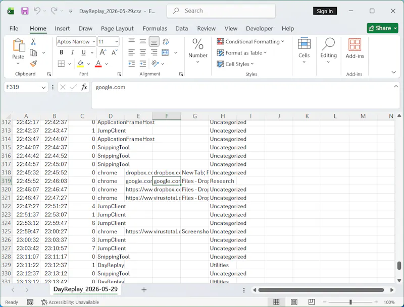Select Bottom Align icon
This screenshot has height=307, width=404.
coord(154,41)
